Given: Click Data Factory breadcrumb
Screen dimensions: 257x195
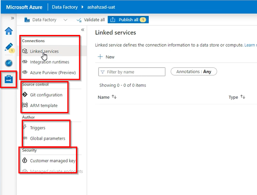Looking at the screenshot, I should 65,7.
